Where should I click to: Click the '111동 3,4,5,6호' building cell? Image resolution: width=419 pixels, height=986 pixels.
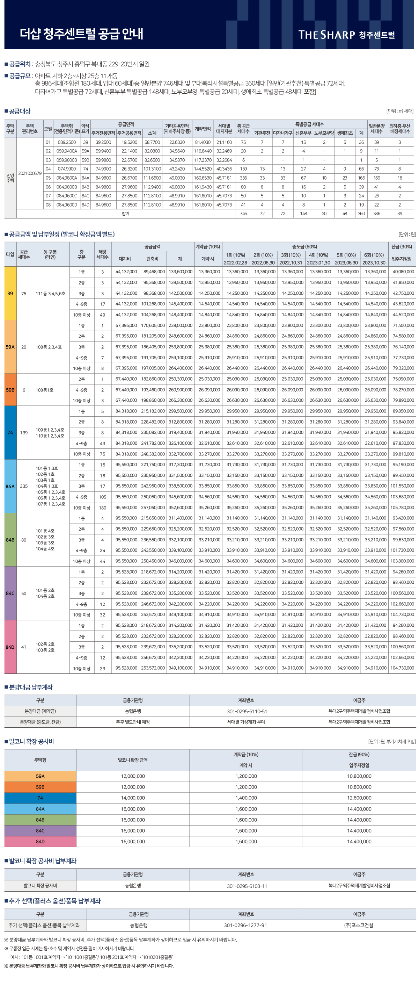tap(51, 294)
